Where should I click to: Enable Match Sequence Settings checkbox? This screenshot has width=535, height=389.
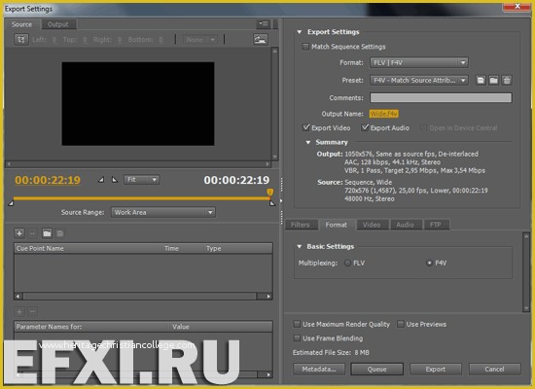point(305,47)
